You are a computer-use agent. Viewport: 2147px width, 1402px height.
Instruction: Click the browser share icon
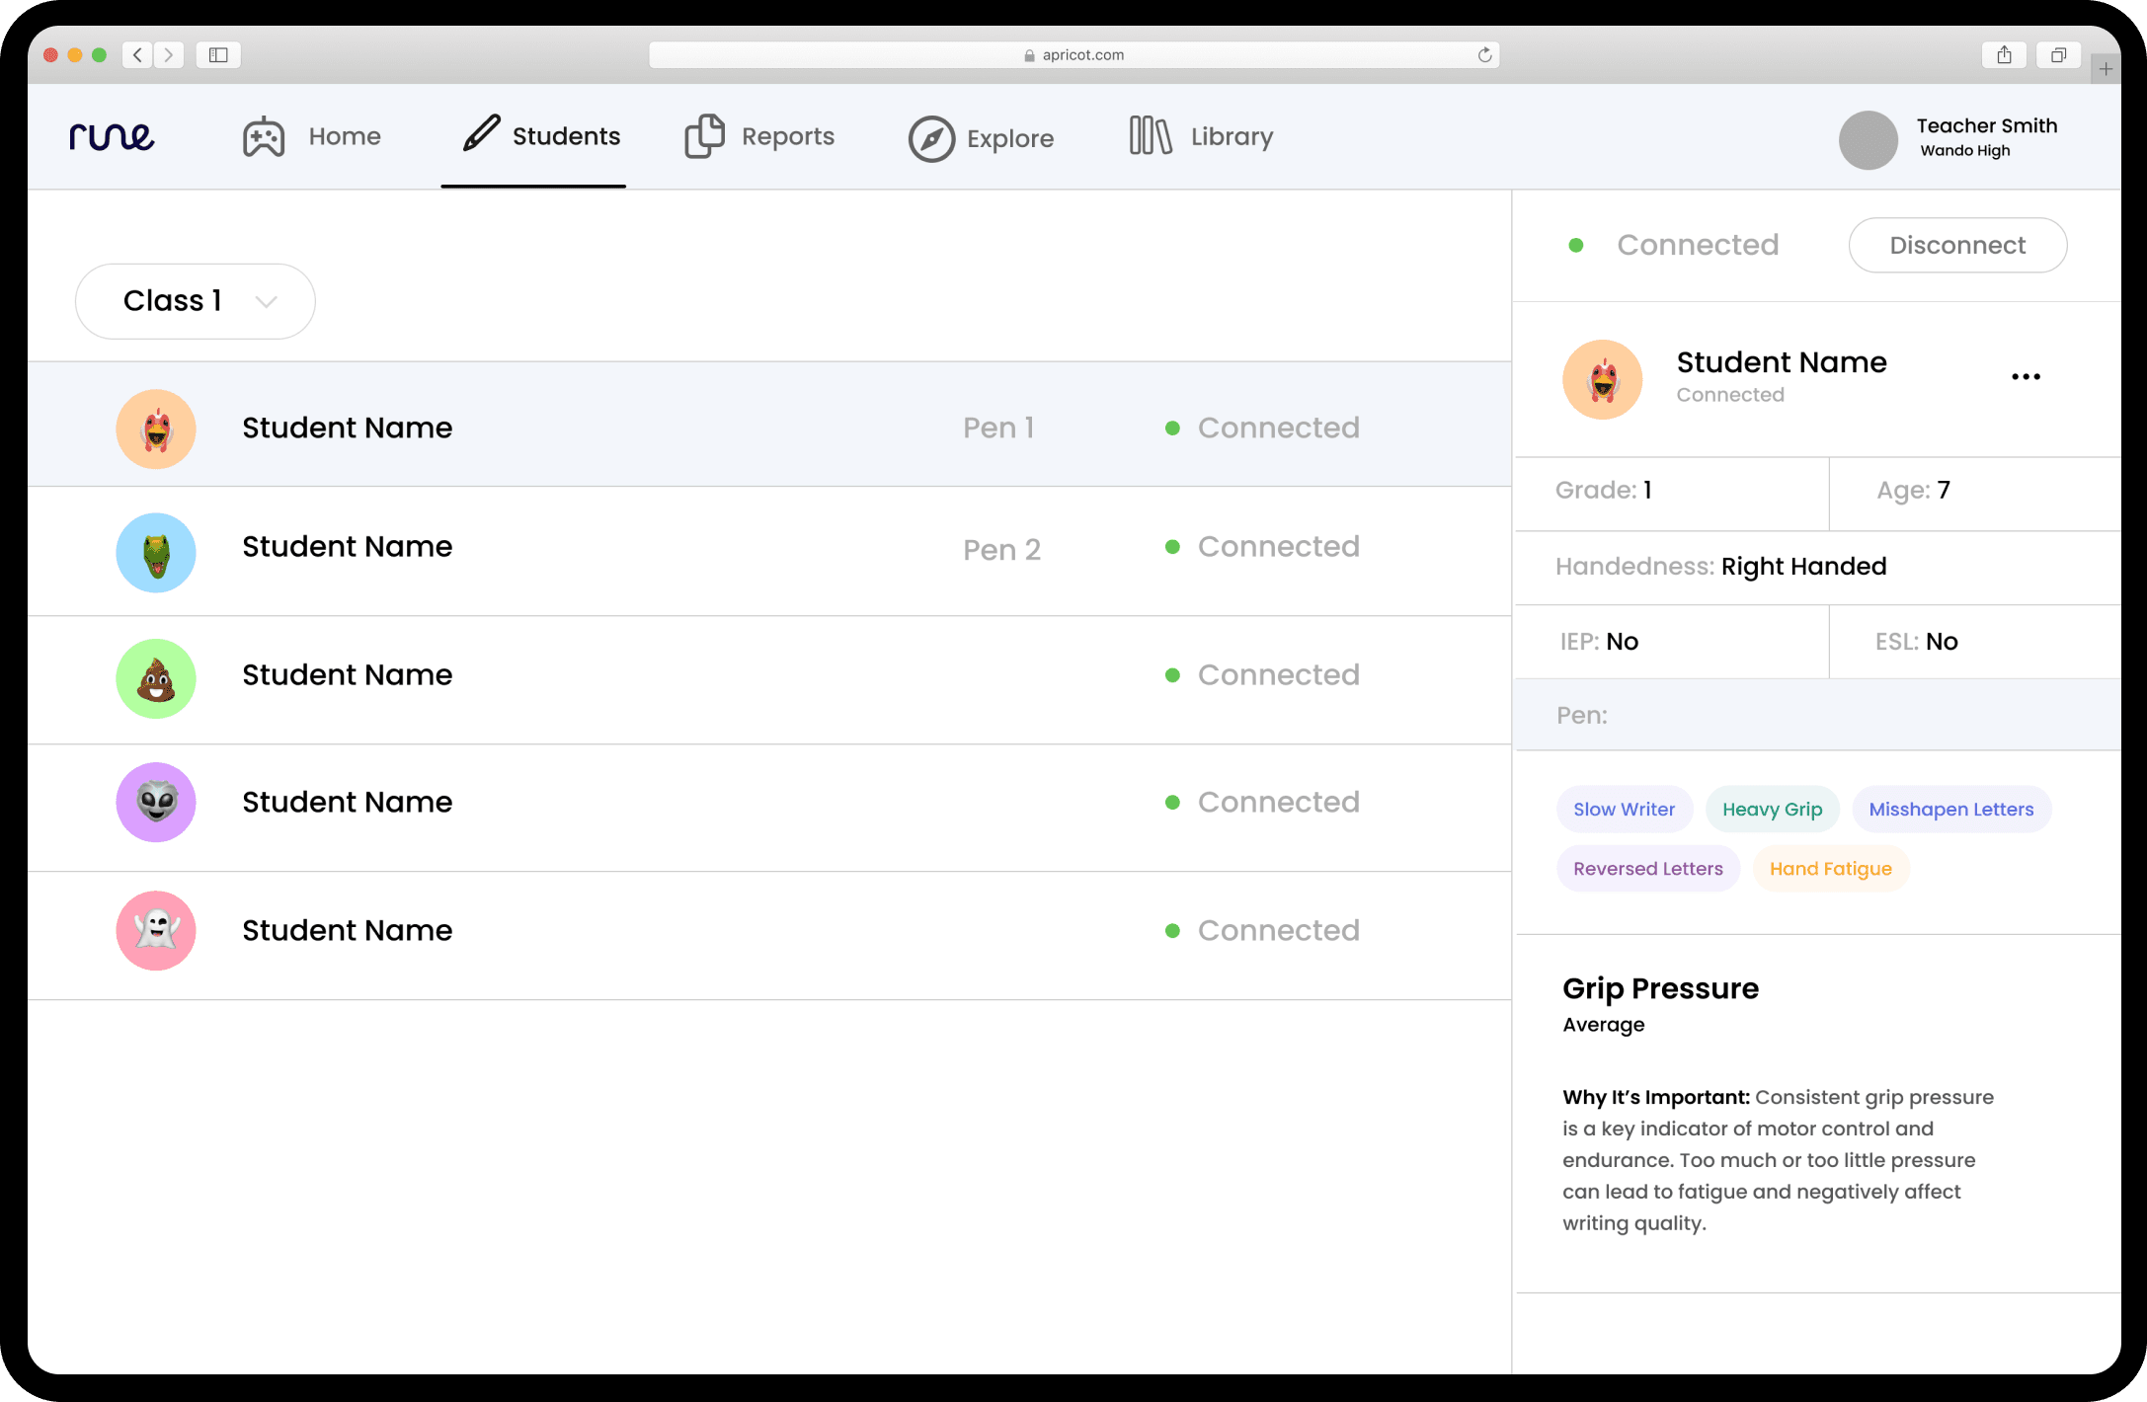(x=2004, y=55)
